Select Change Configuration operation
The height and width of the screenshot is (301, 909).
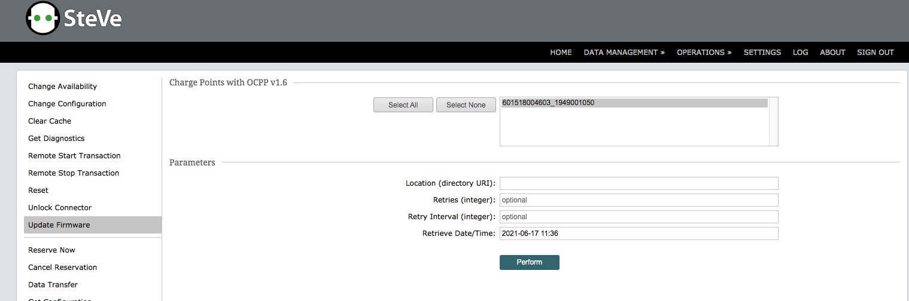[93, 104]
